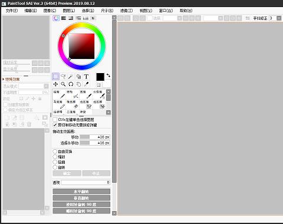Image resolution: width=283 pixels, height=224 pixels.
Task: Select the Zoom magnifier tool
Action: point(63,84)
